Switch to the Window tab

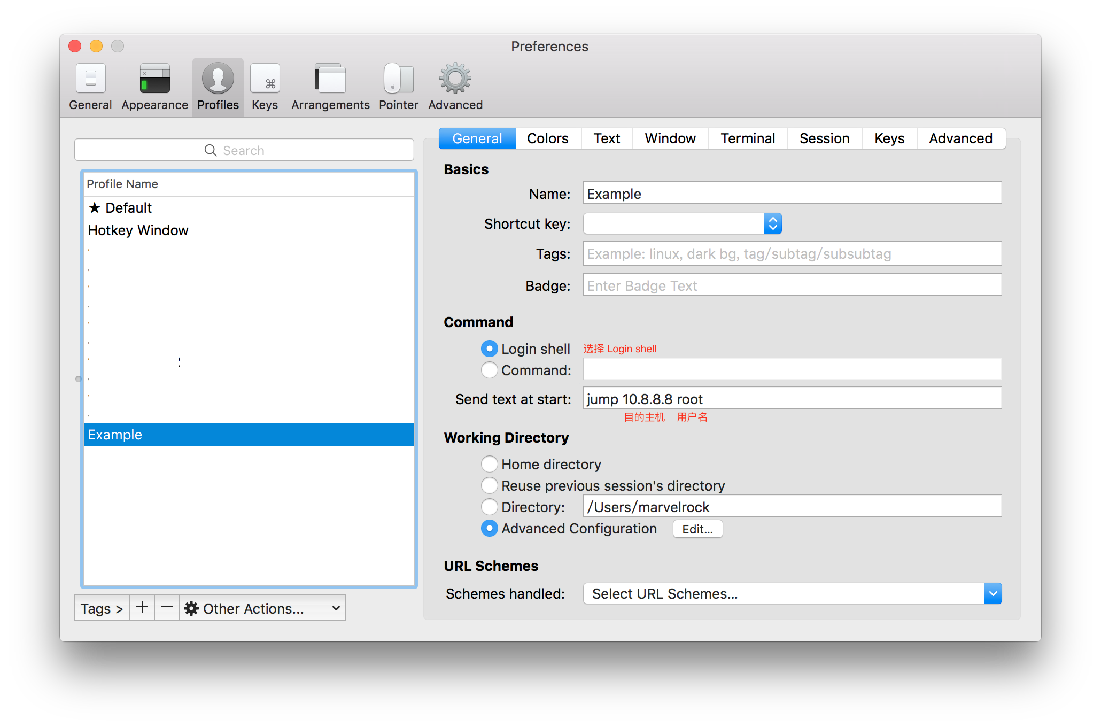(671, 138)
